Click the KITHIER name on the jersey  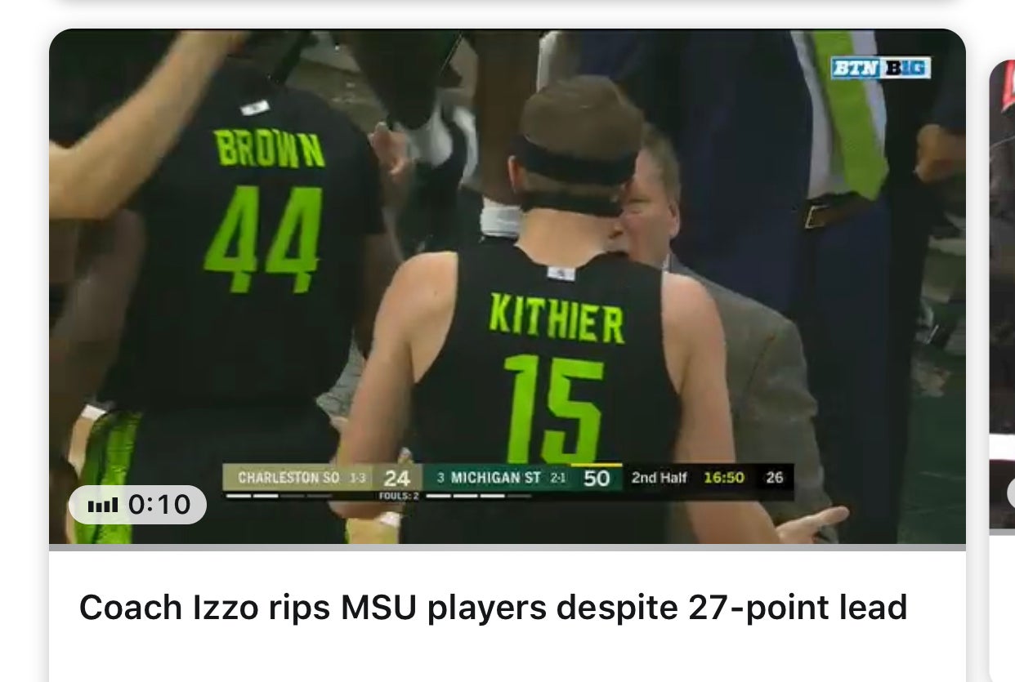click(x=557, y=318)
